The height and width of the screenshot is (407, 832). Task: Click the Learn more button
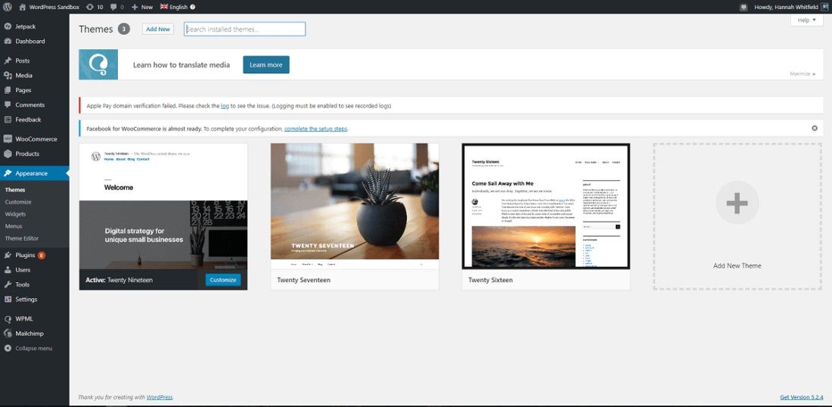pos(266,65)
